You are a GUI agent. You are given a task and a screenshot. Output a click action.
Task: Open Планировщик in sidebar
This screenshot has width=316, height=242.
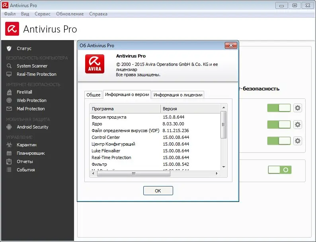pyautogui.click(x=31, y=153)
